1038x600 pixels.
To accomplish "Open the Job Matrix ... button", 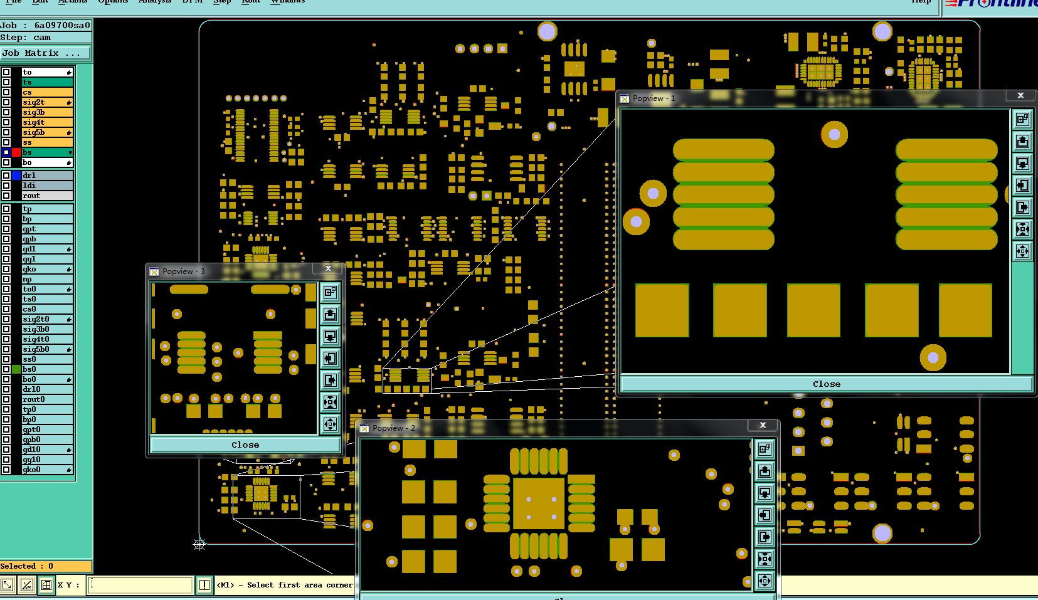I will [x=45, y=53].
